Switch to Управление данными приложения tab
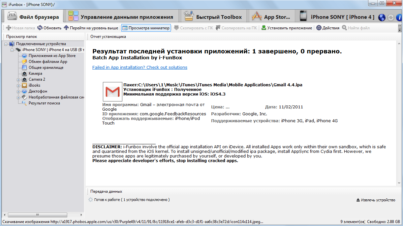Image resolution: width=403 pixels, height=226 pixels. click(121, 17)
